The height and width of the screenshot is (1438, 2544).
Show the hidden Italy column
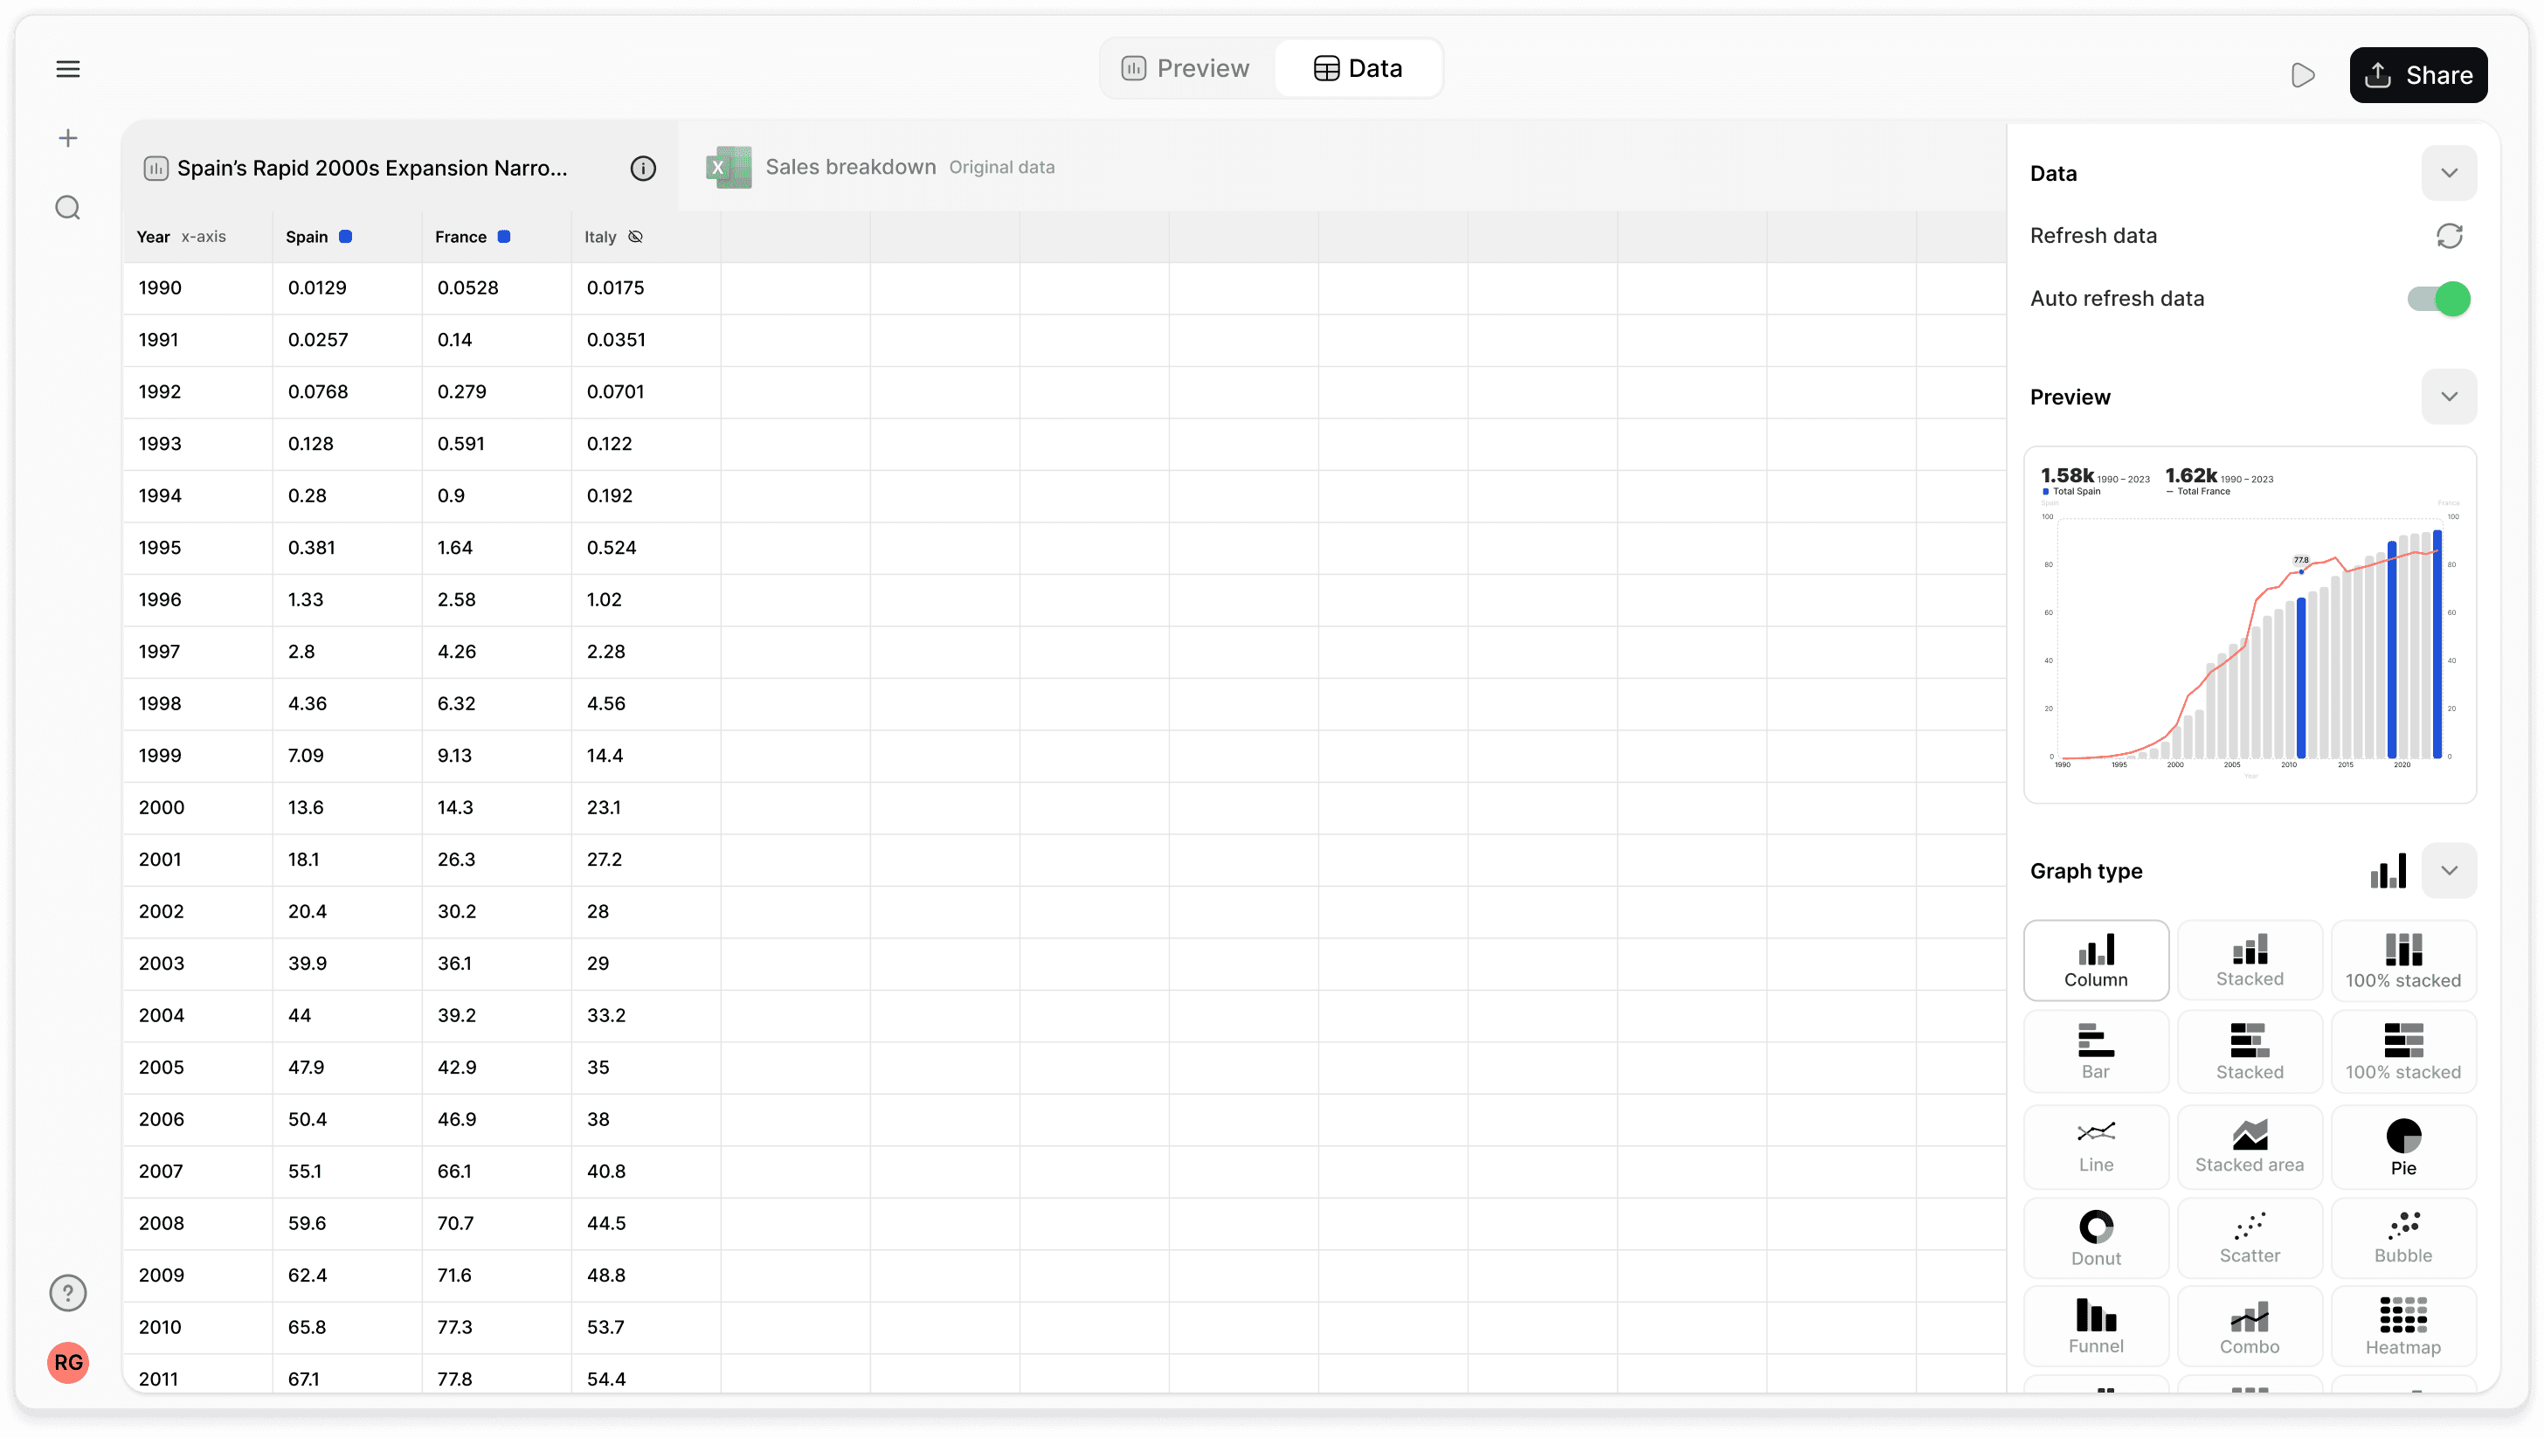pyautogui.click(x=636, y=237)
